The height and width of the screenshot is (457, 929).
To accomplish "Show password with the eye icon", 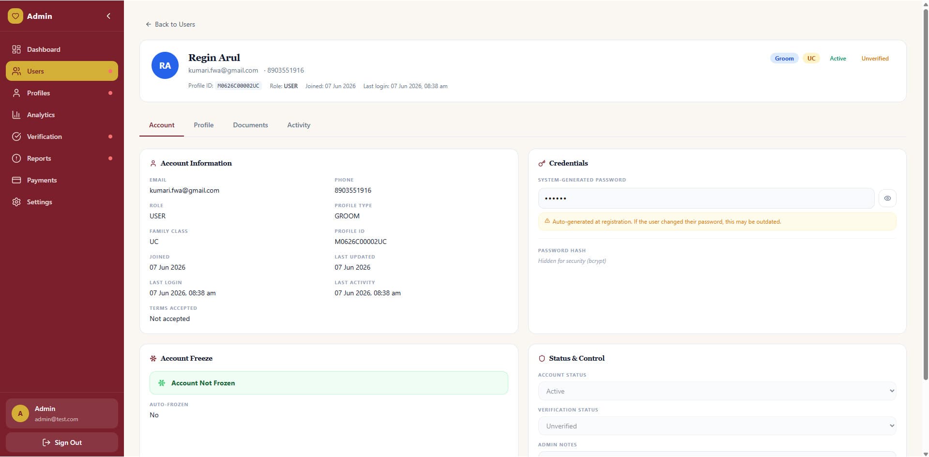I will [887, 198].
